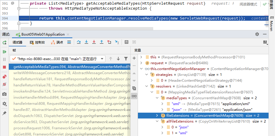Collapse this.contentNegotiationManager node
The height and width of the screenshot is (136, 275).
141,69
